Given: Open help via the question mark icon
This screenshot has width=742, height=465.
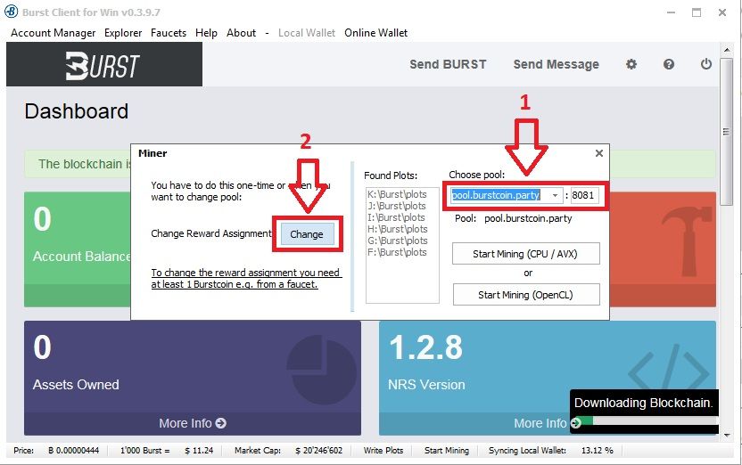Looking at the screenshot, I should tap(669, 64).
